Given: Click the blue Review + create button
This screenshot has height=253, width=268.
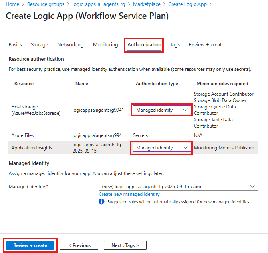Looking at the screenshot, I should (30, 245).
